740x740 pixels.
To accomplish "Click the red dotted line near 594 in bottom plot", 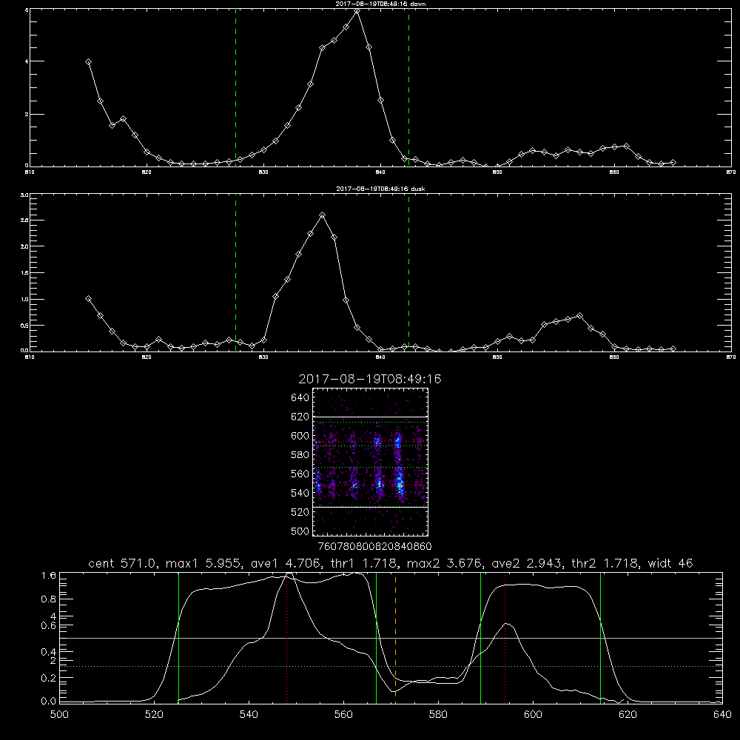I will (505, 637).
